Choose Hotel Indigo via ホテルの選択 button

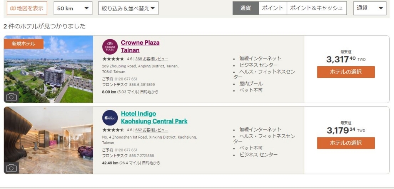click(346, 143)
